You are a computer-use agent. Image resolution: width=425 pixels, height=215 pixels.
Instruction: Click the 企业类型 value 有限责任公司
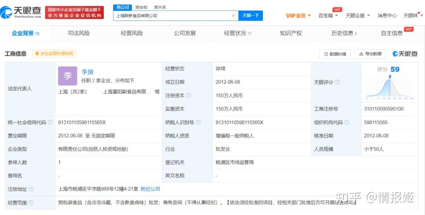tap(93, 149)
